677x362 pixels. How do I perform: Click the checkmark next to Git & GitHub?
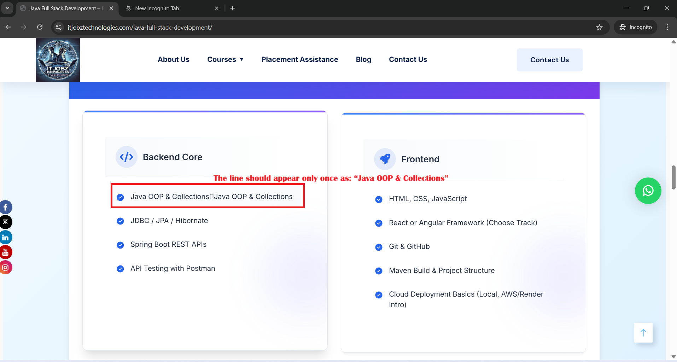pos(379,247)
